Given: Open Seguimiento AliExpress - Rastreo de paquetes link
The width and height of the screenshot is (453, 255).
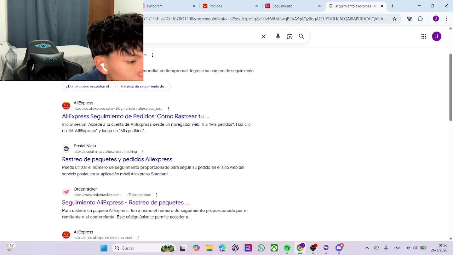Looking at the screenshot, I should (x=126, y=203).
